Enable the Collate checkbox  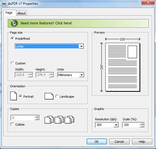12,124
